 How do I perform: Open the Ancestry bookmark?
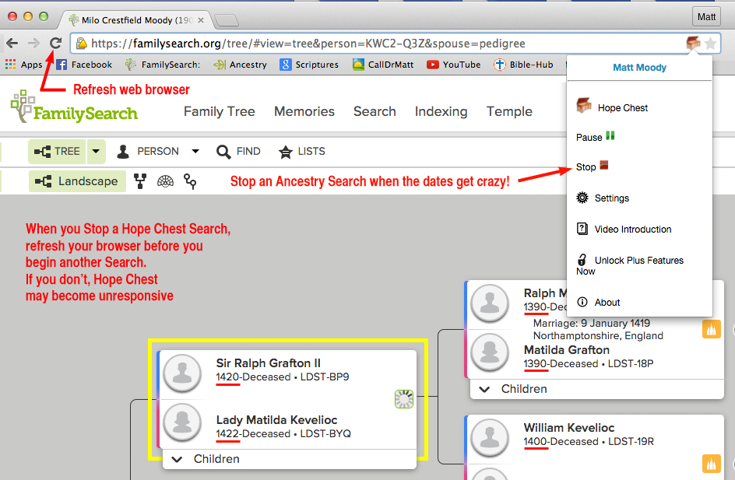pyautogui.click(x=240, y=65)
